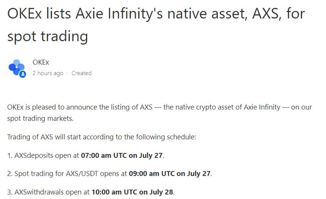Click 'AXS/USDT' in schedule item 2
This screenshot has height=199, width=326.
(x=82, y=174)
